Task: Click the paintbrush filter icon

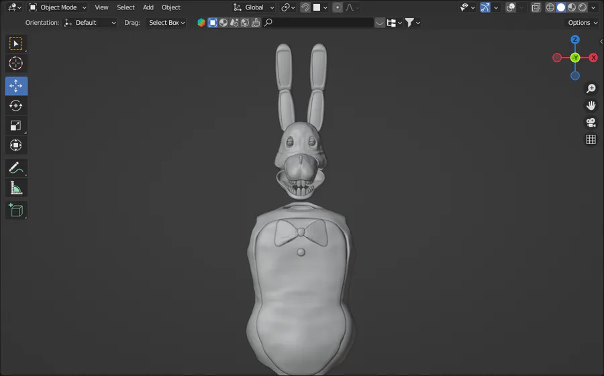Action: [256, 23]
